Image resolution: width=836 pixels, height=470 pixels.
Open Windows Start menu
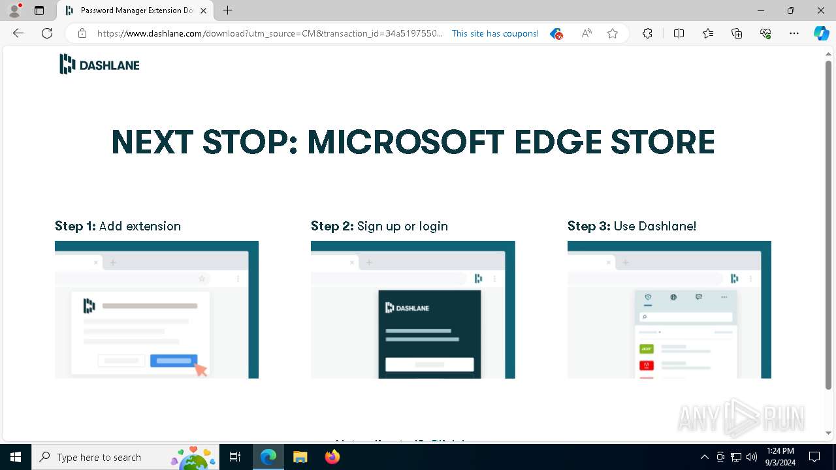click(16, 457)
